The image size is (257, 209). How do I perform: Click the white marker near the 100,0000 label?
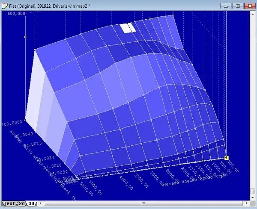coord(25,120)
